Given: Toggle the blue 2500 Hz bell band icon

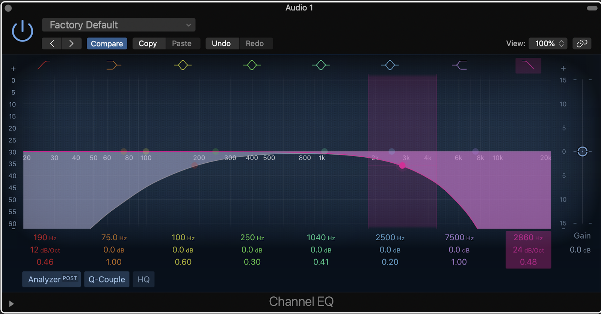Looking at the screenshot, I should [x=390, y=65].
